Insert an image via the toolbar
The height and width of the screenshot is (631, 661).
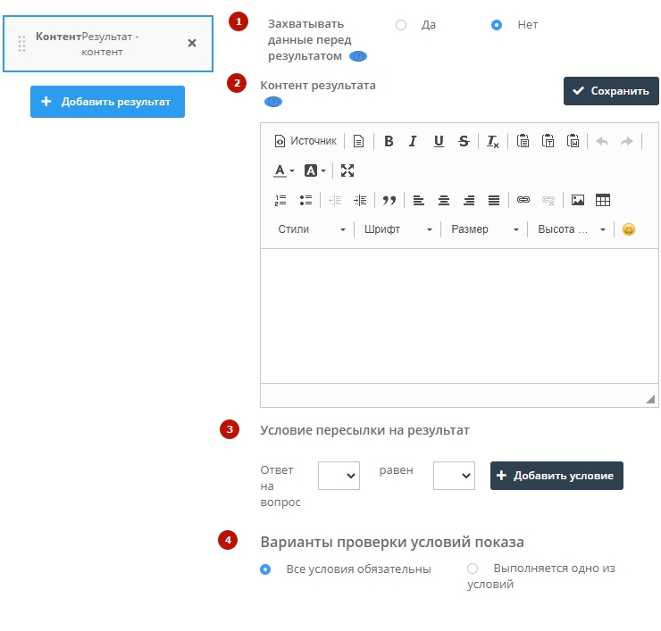(x=577, y=200)
